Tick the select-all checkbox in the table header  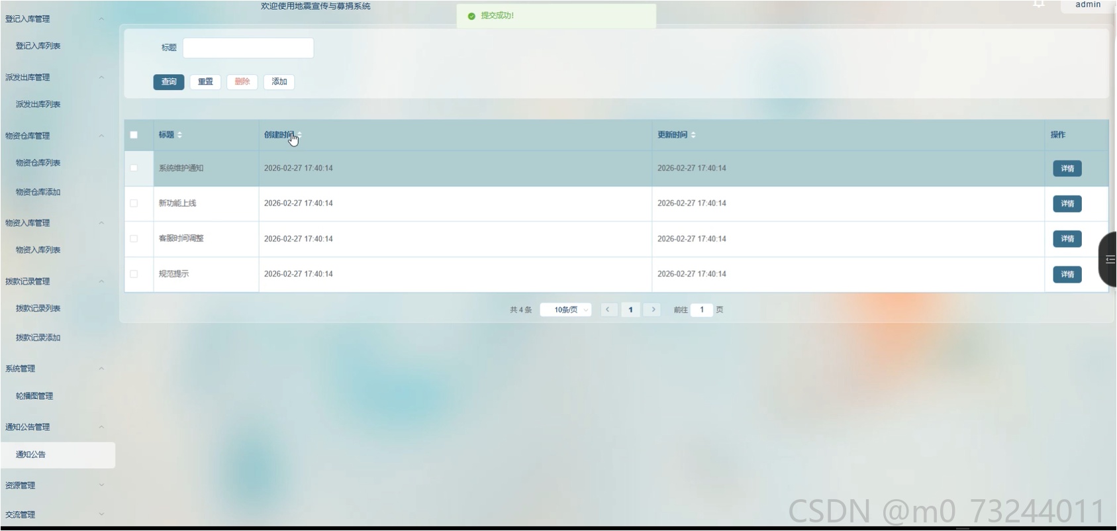134,135
